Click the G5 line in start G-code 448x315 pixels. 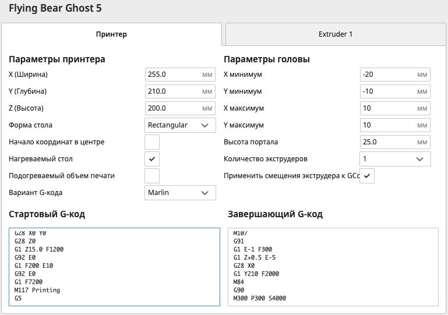17,298
